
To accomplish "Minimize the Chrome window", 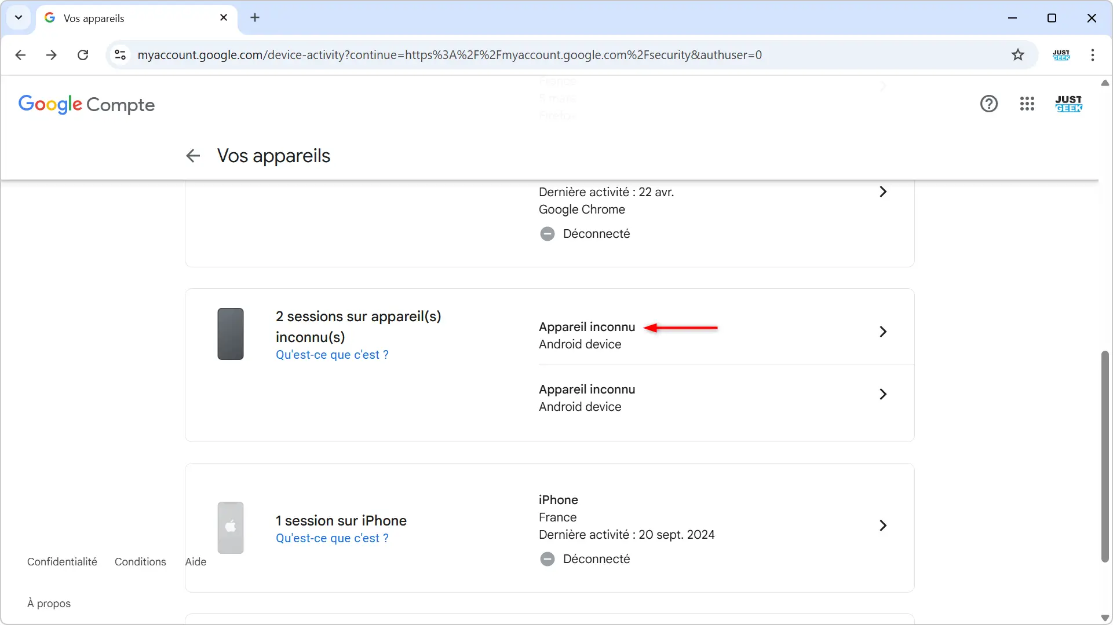I will pyautogui.click(x=1012, y=18).
